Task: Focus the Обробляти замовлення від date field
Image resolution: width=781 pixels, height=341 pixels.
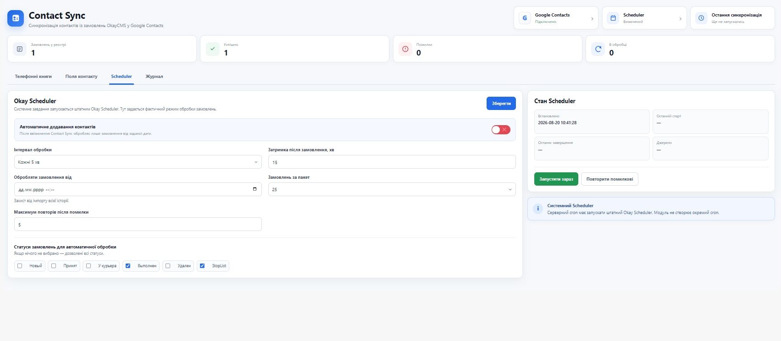Action: 138,189
